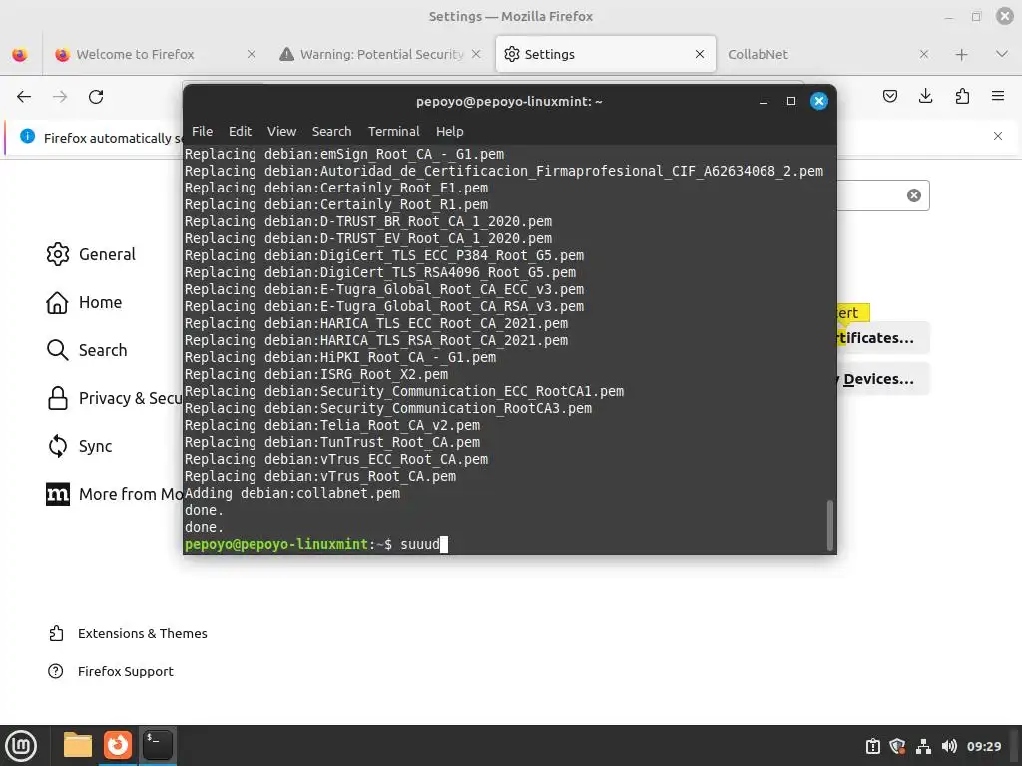
Task: Click the Security Devices button
Action: [883, 379]
